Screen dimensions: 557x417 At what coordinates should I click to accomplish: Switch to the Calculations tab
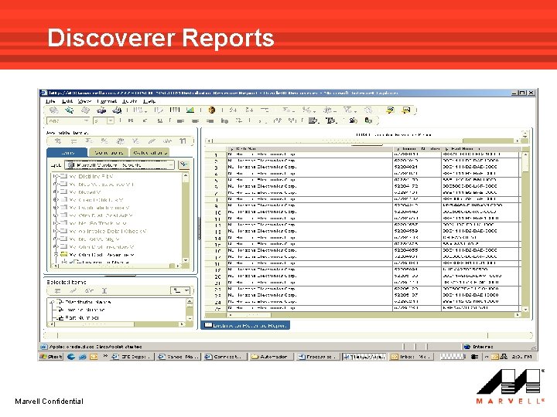click(x=149, y=152)
